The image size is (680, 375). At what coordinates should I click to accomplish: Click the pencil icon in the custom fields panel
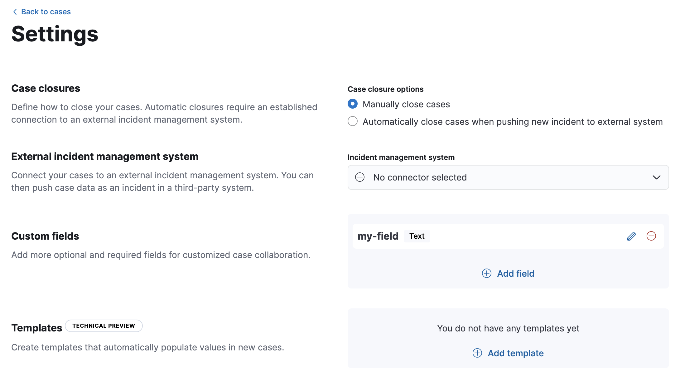[x=631, y=236]
